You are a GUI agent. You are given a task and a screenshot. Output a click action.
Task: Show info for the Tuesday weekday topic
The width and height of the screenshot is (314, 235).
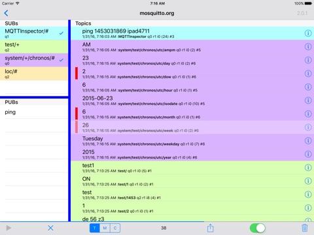pyautogui.click(x=308, y=141)
